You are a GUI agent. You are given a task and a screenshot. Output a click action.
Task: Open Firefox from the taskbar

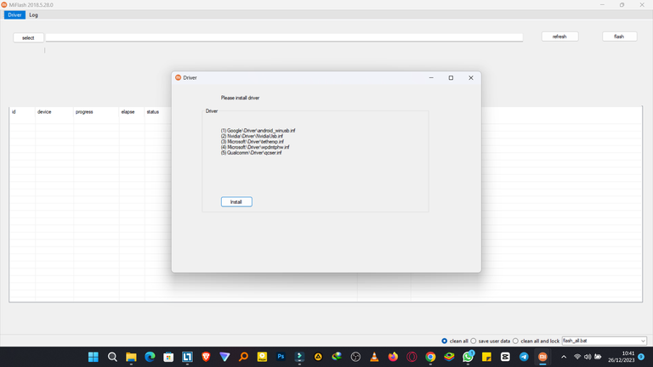point(393,357)
